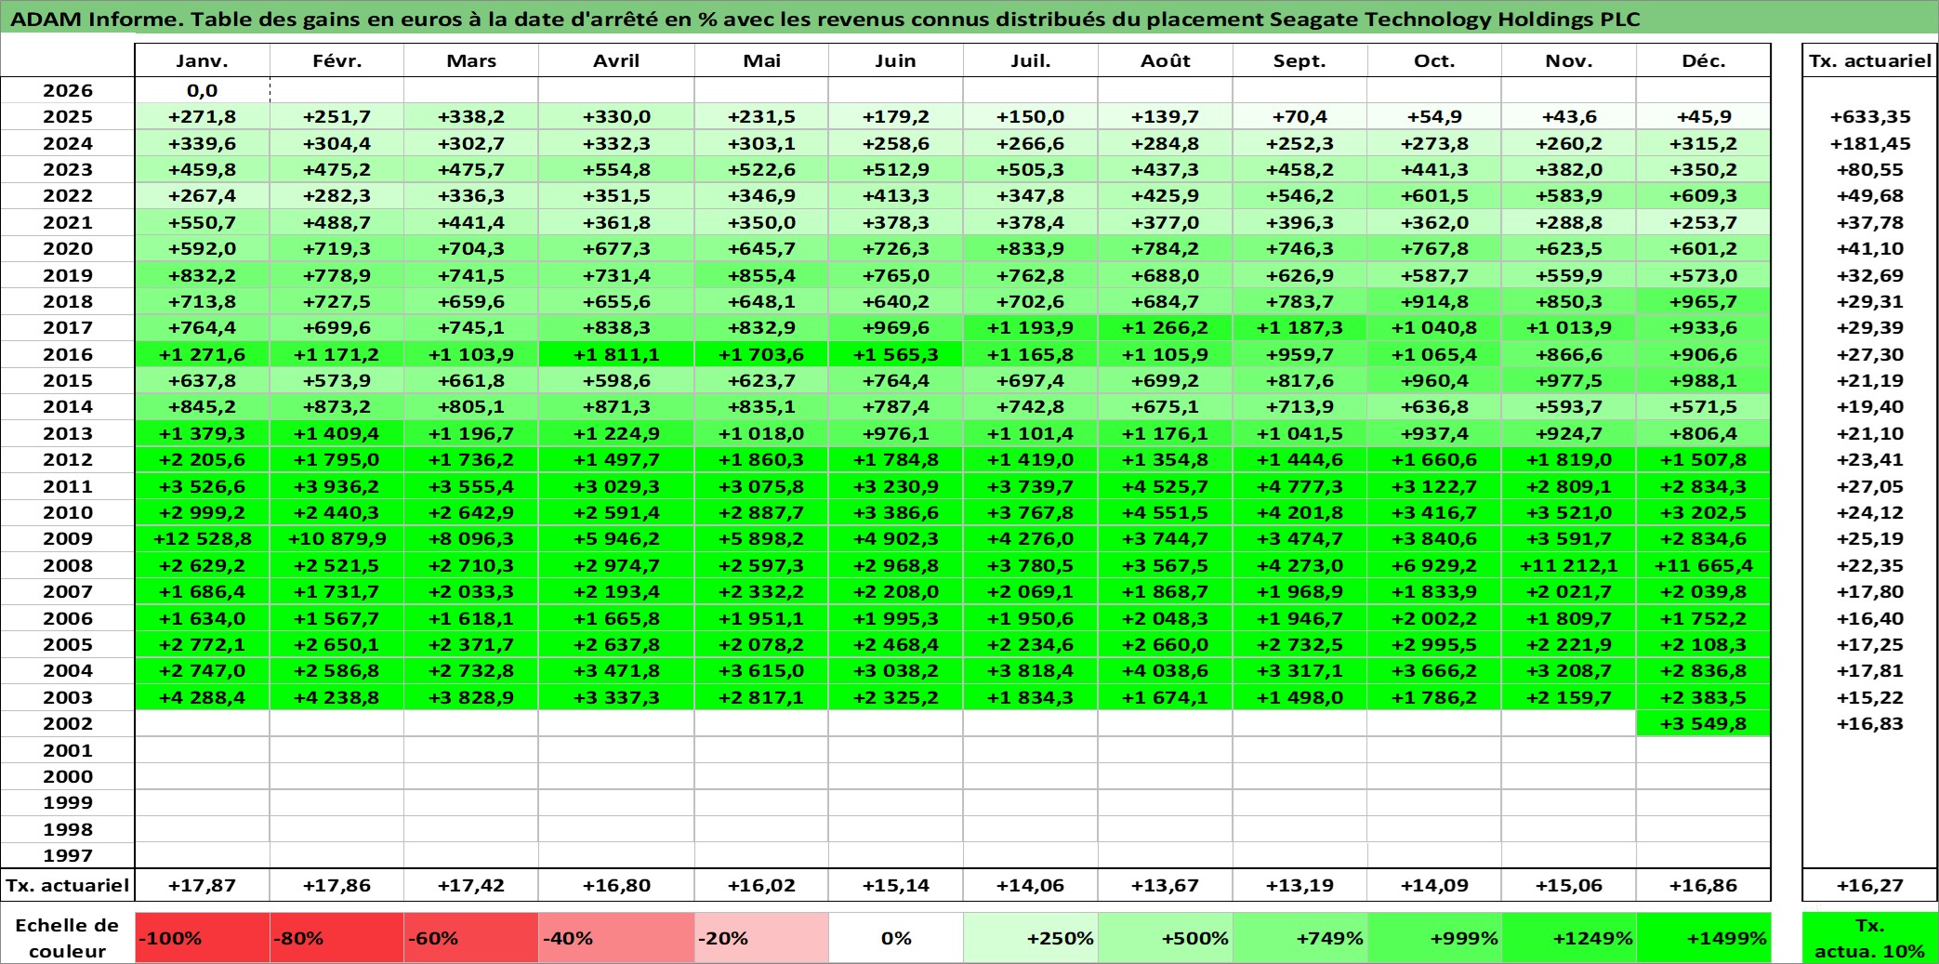The width and height of the screenshot is (1939, 964).
Task: Click the value +1 409,4 in 2013
Action: [x=336, y=433]
